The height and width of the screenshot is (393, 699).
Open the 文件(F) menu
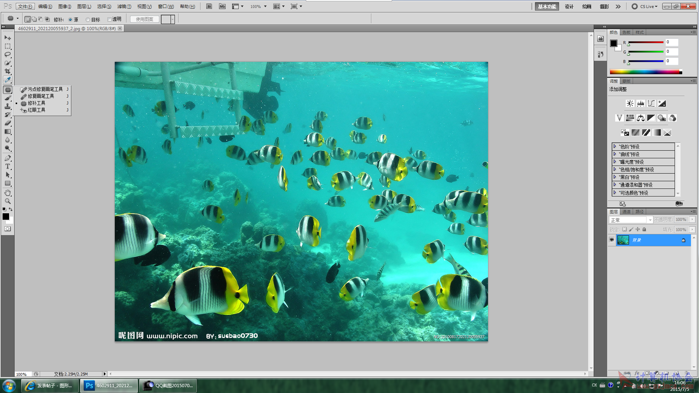point(25,7)
